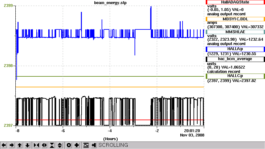Click the zoom out vertically icon
The image size is (265, 149).
point(60,145)
